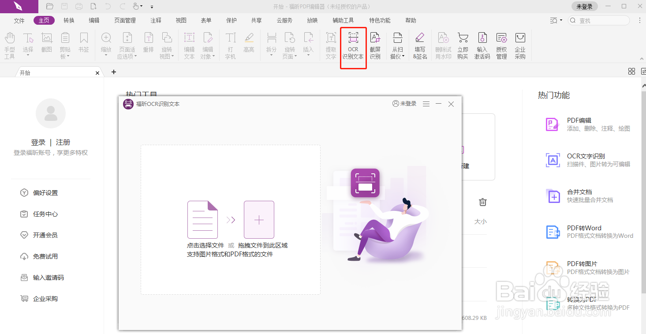
Task: Click the 提取文字 (extract text) tool
Action: click(331, 46)
